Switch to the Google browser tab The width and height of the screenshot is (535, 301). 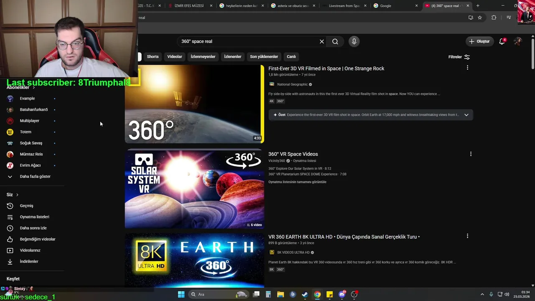tap(395, 6)
